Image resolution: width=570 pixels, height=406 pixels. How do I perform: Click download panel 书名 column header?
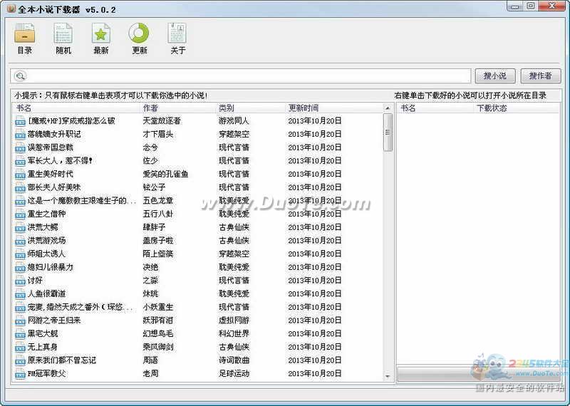point(435,108)
